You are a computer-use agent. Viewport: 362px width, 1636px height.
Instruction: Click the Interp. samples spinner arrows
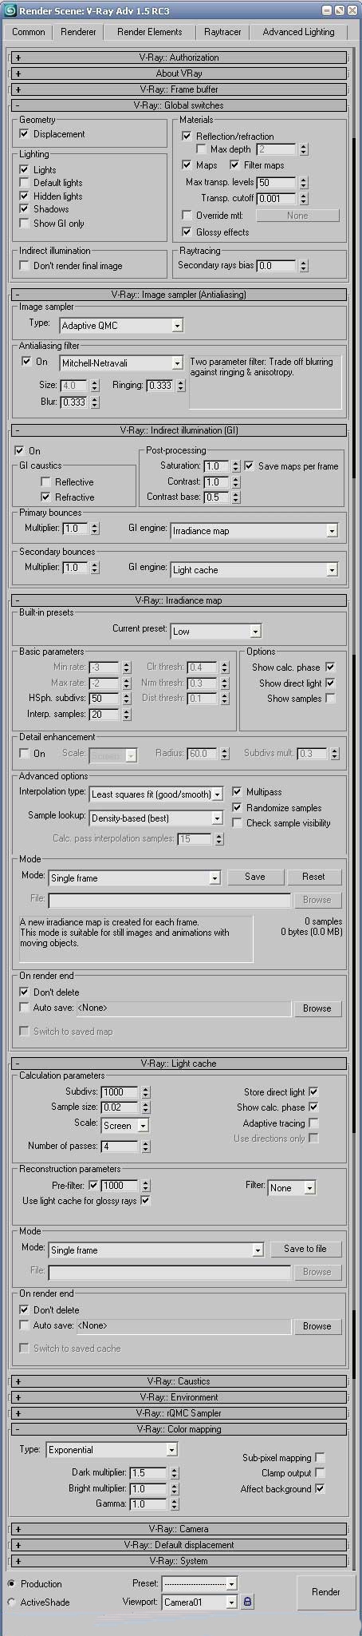tap(126, 715)
